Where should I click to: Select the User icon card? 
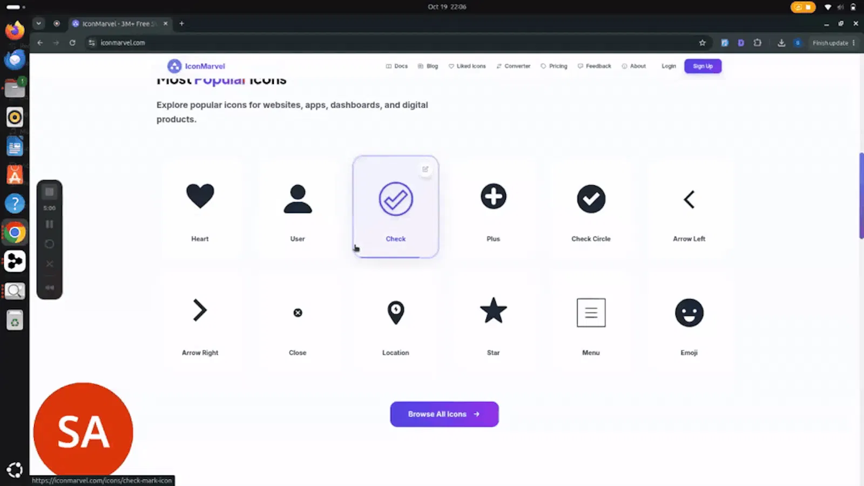[298, 207]
